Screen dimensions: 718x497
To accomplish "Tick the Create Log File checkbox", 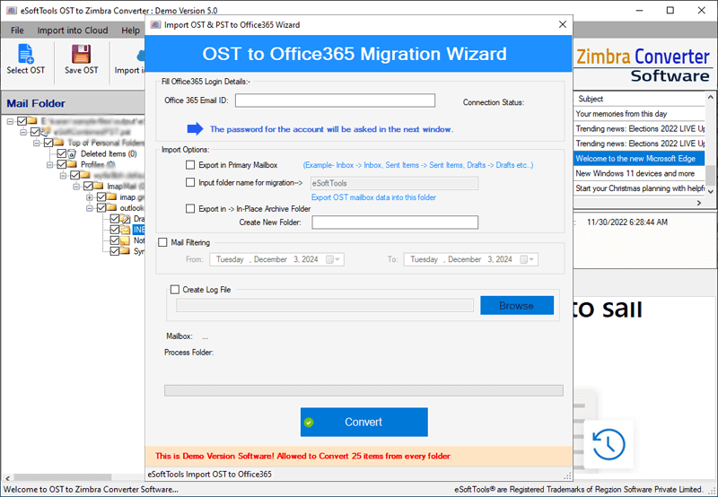I will [x=174, y=289].
